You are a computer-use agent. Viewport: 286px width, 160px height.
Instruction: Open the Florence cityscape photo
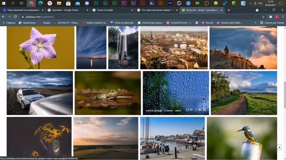(174, 48)
